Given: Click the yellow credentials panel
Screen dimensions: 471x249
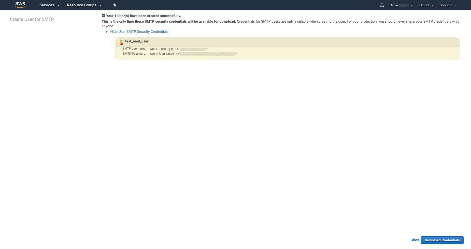Looking at the screenshot, I should [x=288, y=48].
